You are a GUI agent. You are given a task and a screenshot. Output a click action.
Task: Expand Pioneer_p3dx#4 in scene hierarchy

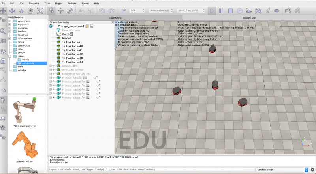pos(51,97)
